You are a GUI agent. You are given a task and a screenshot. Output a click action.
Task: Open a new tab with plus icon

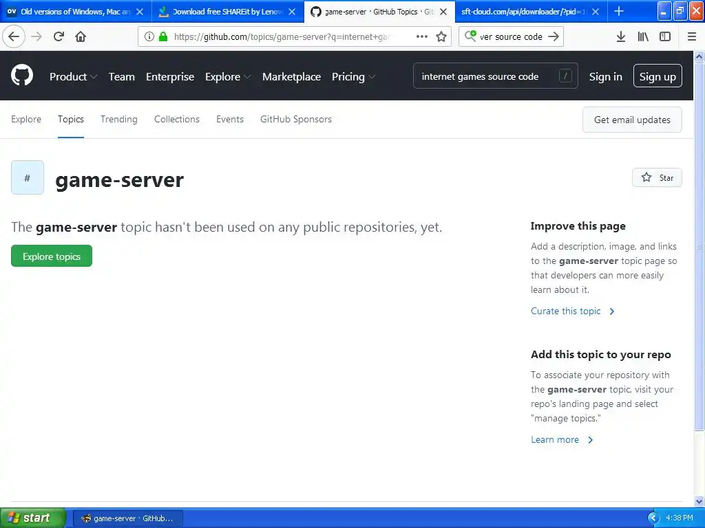pyautogui.click(x=619, y=11)
